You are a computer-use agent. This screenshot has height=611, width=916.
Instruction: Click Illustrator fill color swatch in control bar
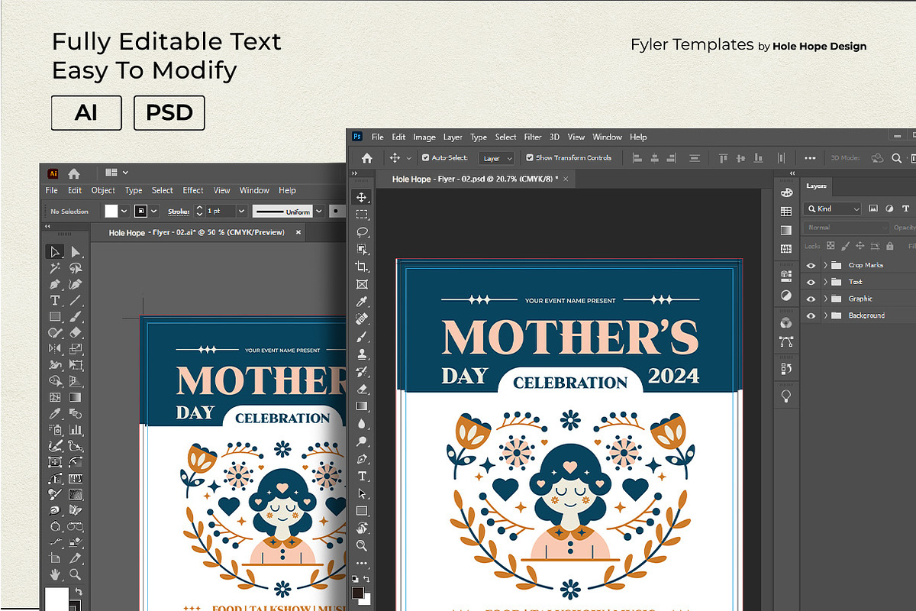pos(111,211)
